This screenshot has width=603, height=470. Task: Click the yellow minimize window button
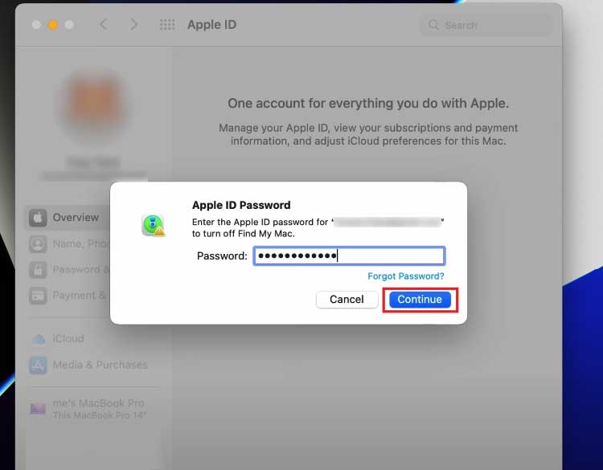[x=53, y=25]
